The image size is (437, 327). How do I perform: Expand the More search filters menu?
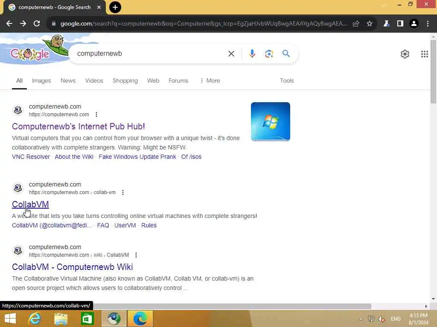[x=210, y=80]
